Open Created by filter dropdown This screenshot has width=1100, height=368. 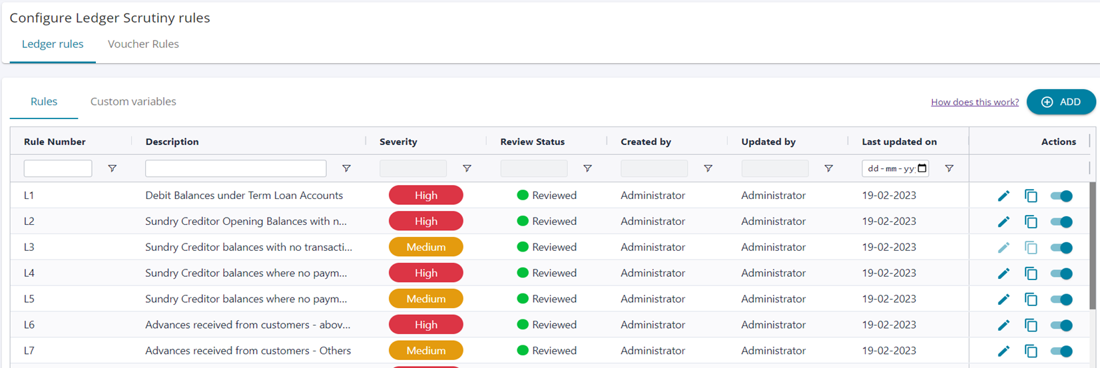tap(654, 168)
